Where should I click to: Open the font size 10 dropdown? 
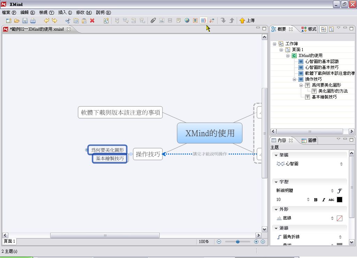click(x=308, y=199)
